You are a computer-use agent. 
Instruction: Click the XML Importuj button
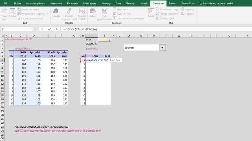click(187, 9)
